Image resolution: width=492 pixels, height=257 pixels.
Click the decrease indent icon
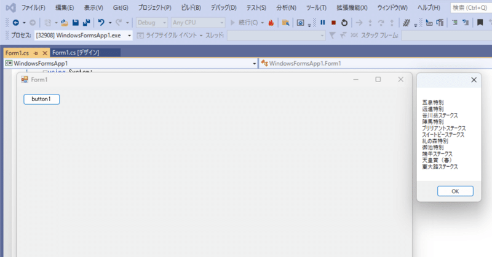point(454,23)
